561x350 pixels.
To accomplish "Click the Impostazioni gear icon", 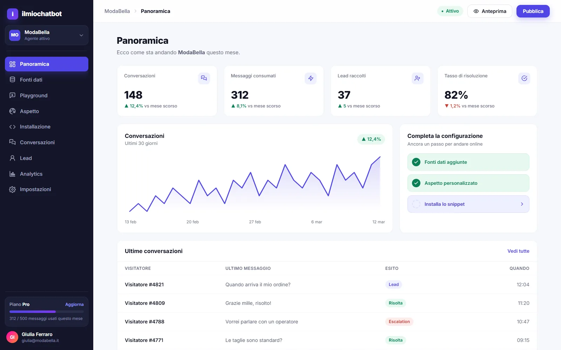I will pos(13,189).
